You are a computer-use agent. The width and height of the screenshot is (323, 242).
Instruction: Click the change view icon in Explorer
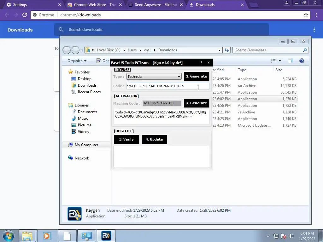273,61
